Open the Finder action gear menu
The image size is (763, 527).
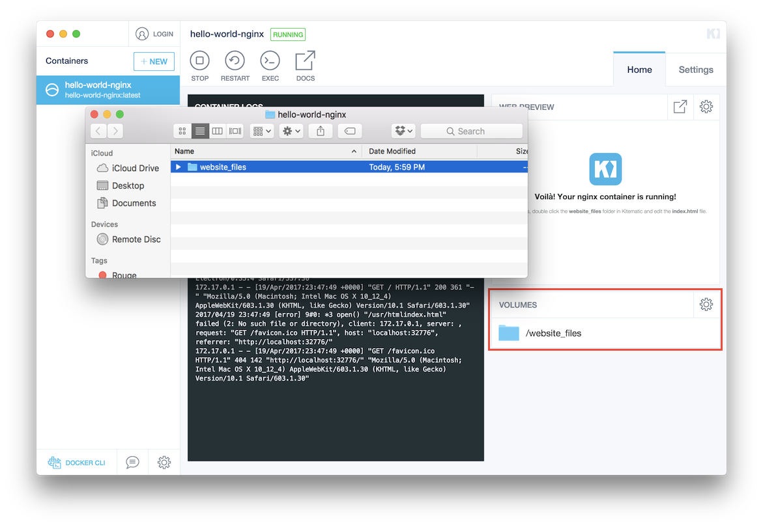click(x=291, y=131)
